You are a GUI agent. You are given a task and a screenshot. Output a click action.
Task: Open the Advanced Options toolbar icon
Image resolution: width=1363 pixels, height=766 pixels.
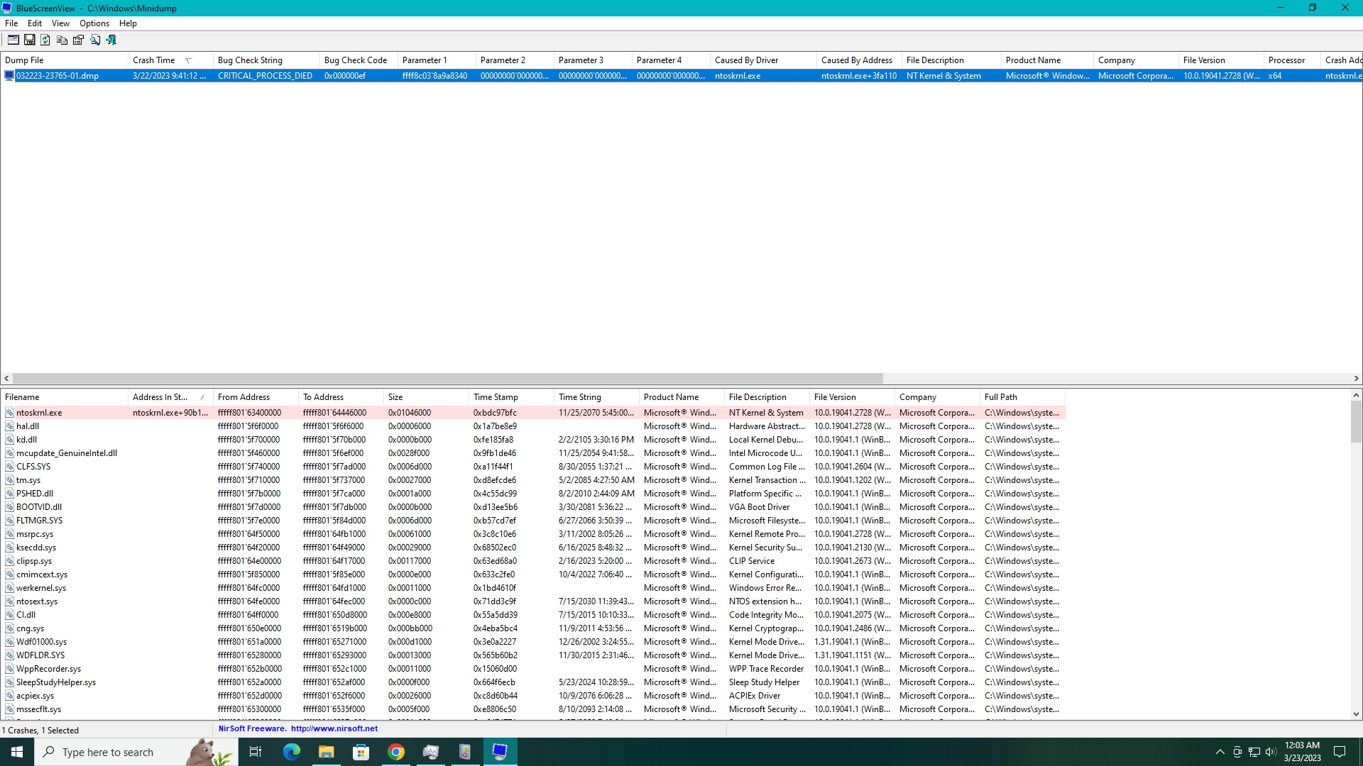[x=13, y=40]
